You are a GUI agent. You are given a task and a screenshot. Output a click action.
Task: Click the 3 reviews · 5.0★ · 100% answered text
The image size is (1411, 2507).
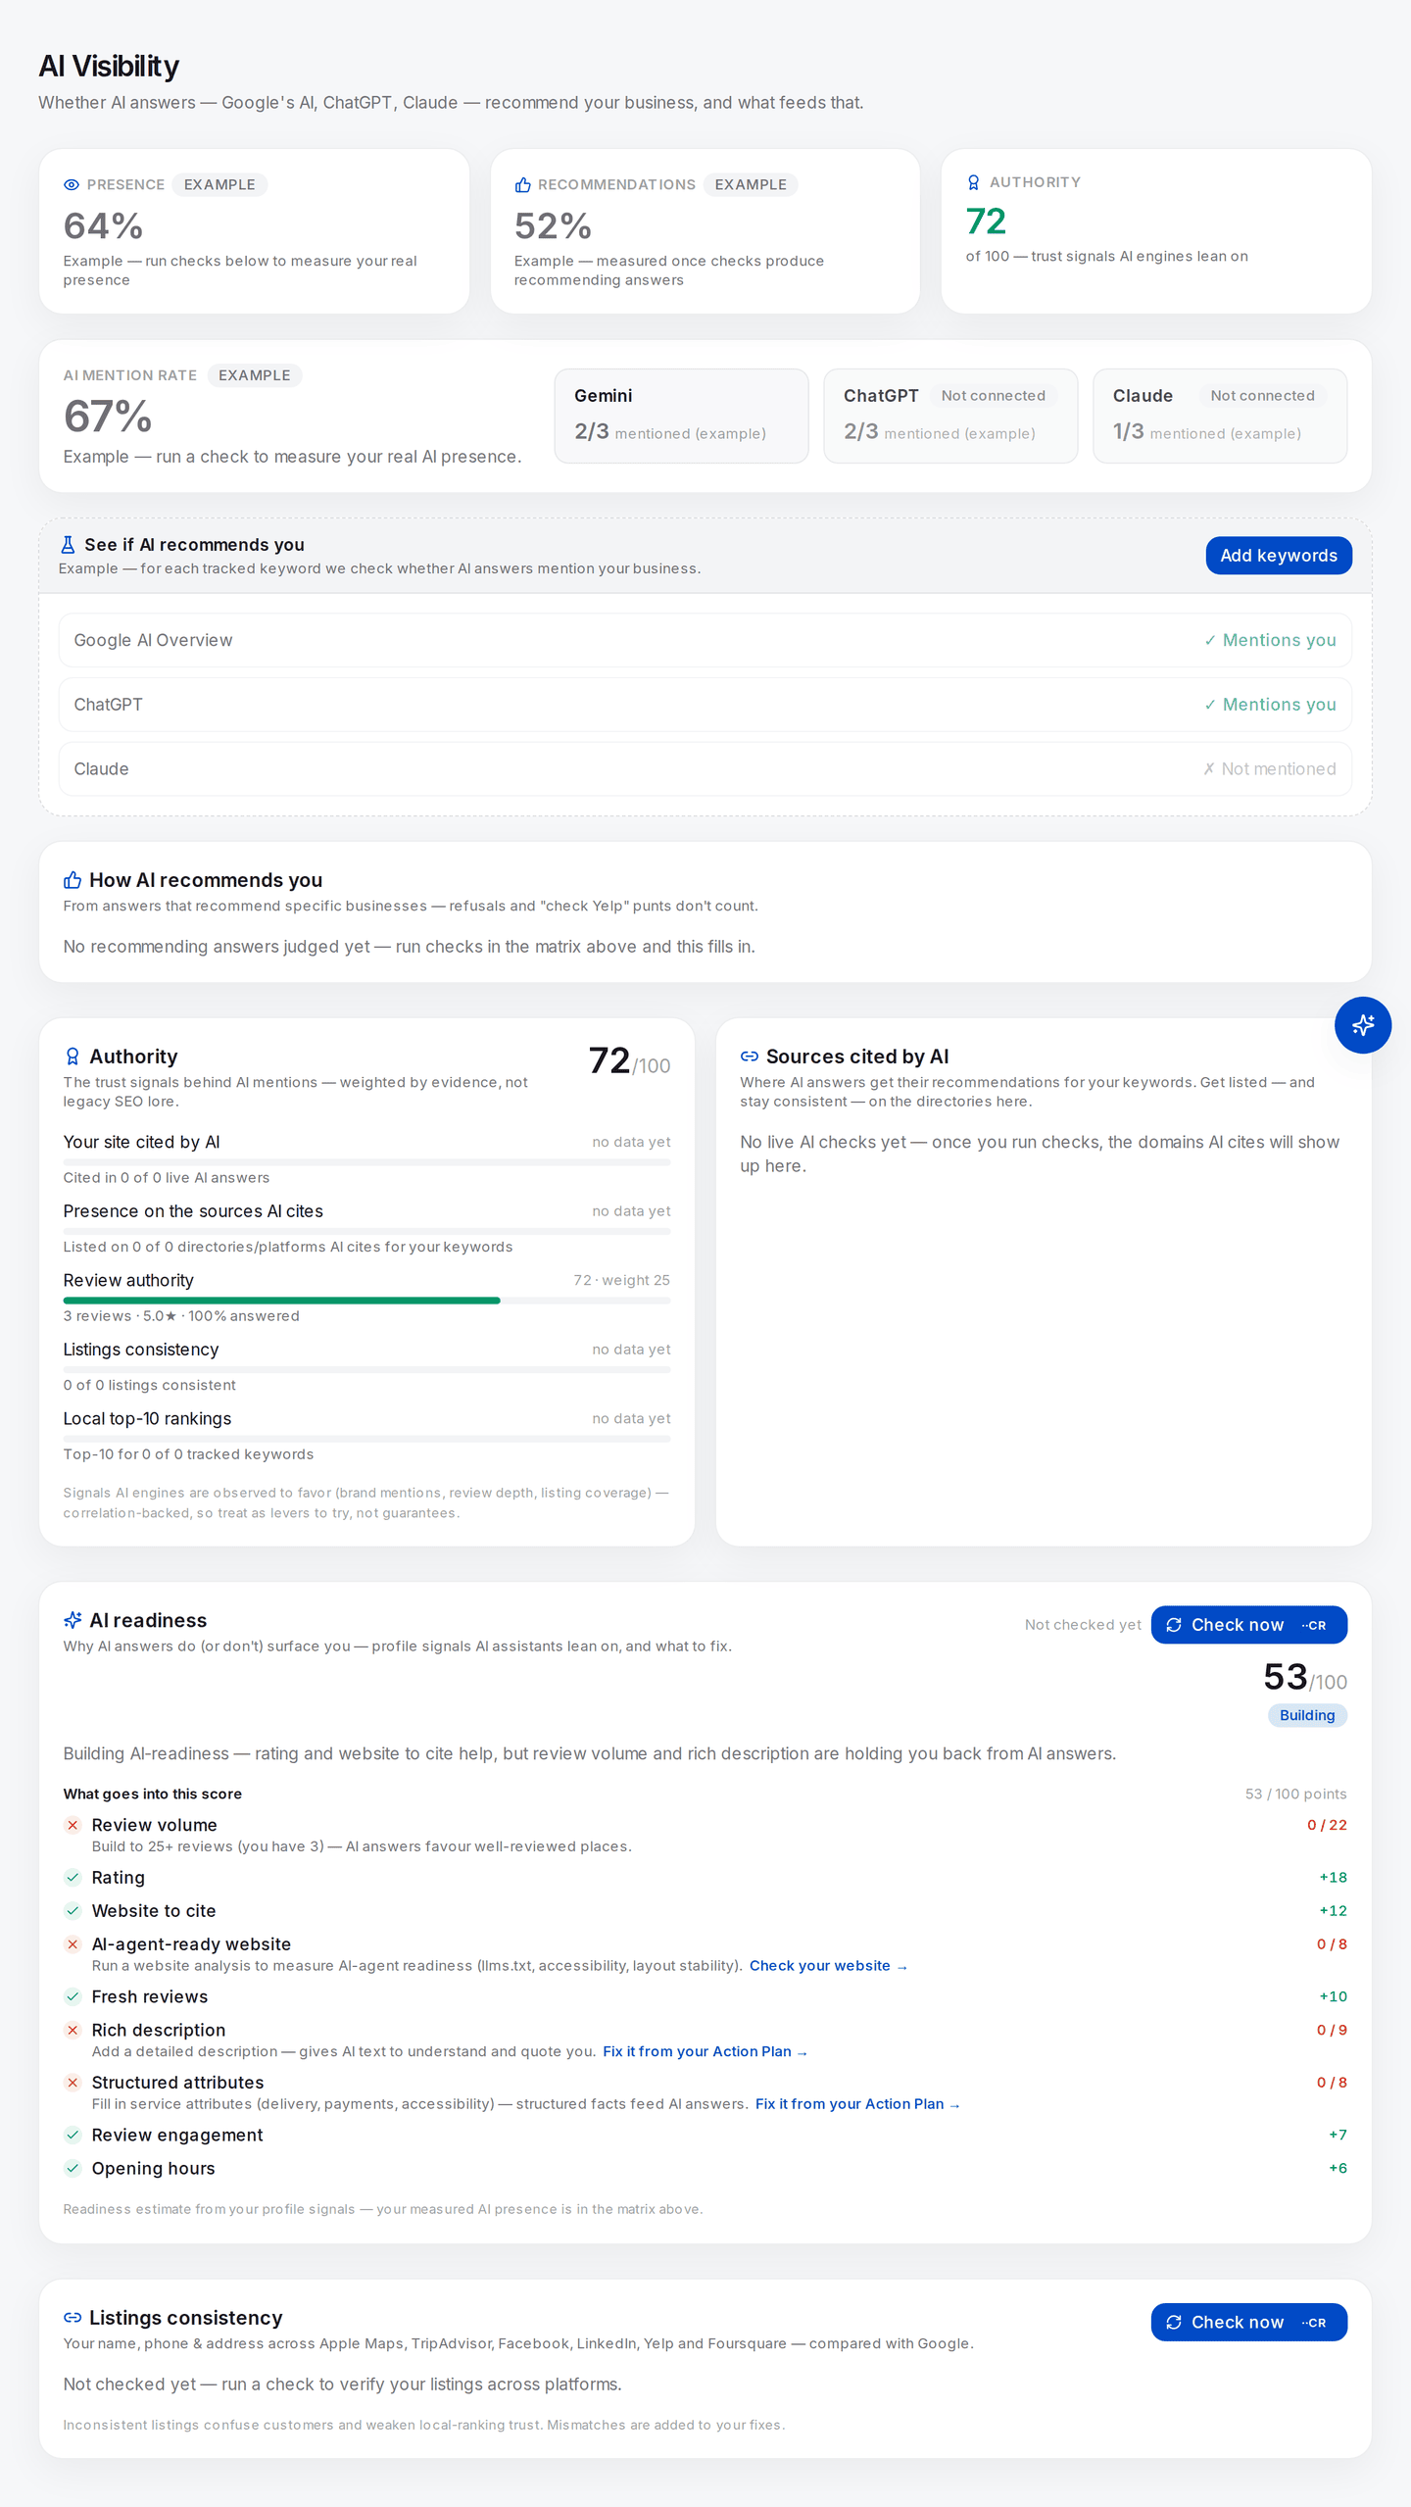coord(181,1315)
